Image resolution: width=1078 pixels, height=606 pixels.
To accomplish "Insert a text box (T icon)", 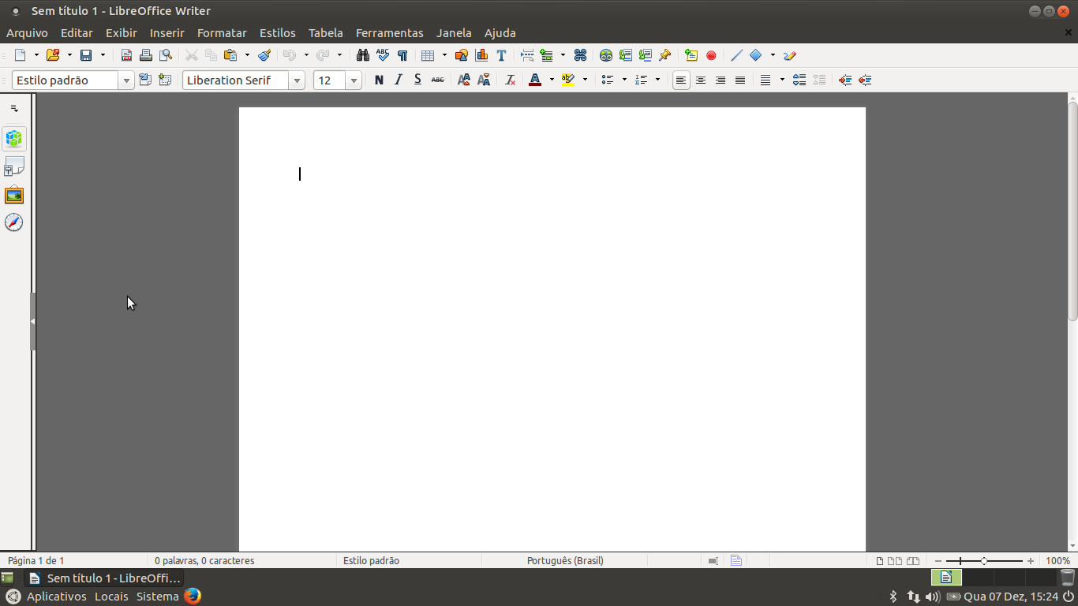I will click(x=501, y=55).
